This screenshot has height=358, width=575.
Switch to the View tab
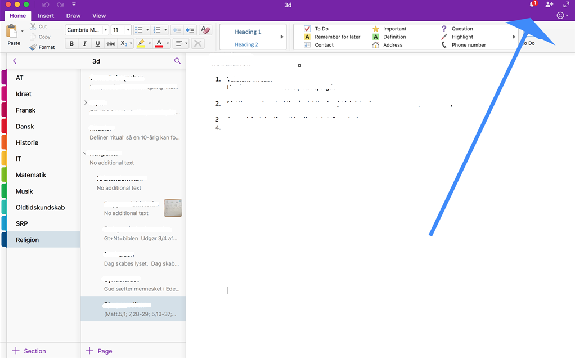click(99, 16)
